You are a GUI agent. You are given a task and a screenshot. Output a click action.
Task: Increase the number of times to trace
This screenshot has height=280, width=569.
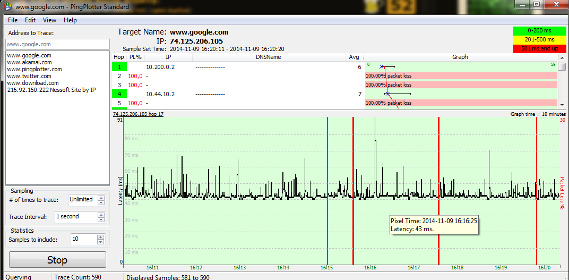click(x=101, y=197)
